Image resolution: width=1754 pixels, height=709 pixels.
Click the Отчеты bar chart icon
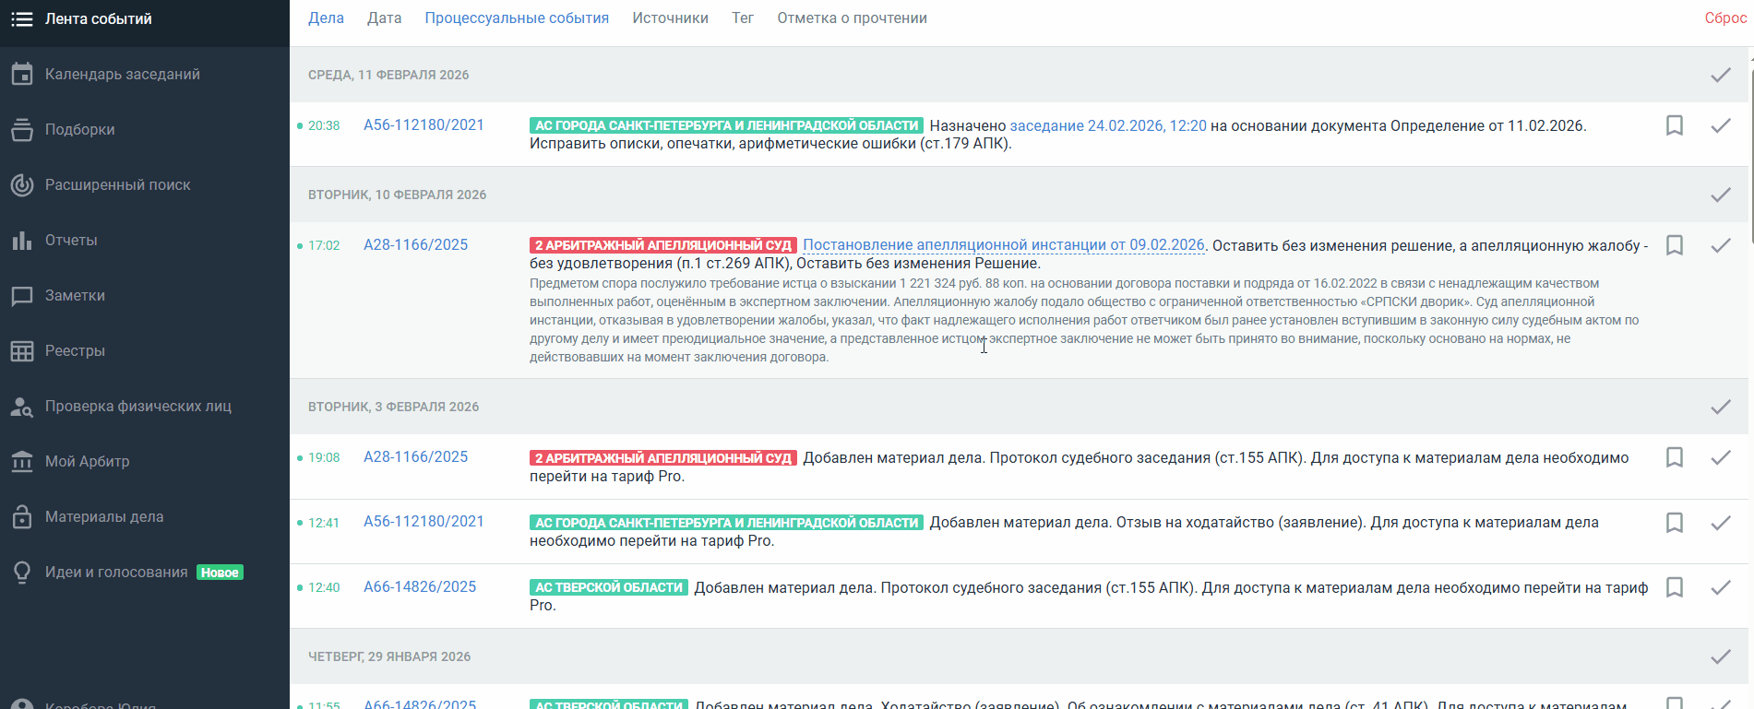(x=22, y=241)
